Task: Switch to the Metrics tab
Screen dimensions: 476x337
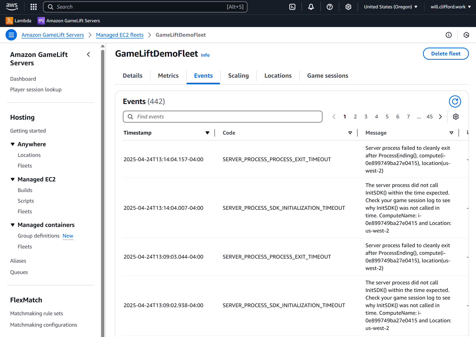Action: (168, 76)
